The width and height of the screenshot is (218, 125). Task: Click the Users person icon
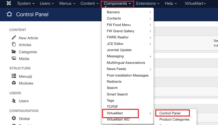tap(14, 101)
